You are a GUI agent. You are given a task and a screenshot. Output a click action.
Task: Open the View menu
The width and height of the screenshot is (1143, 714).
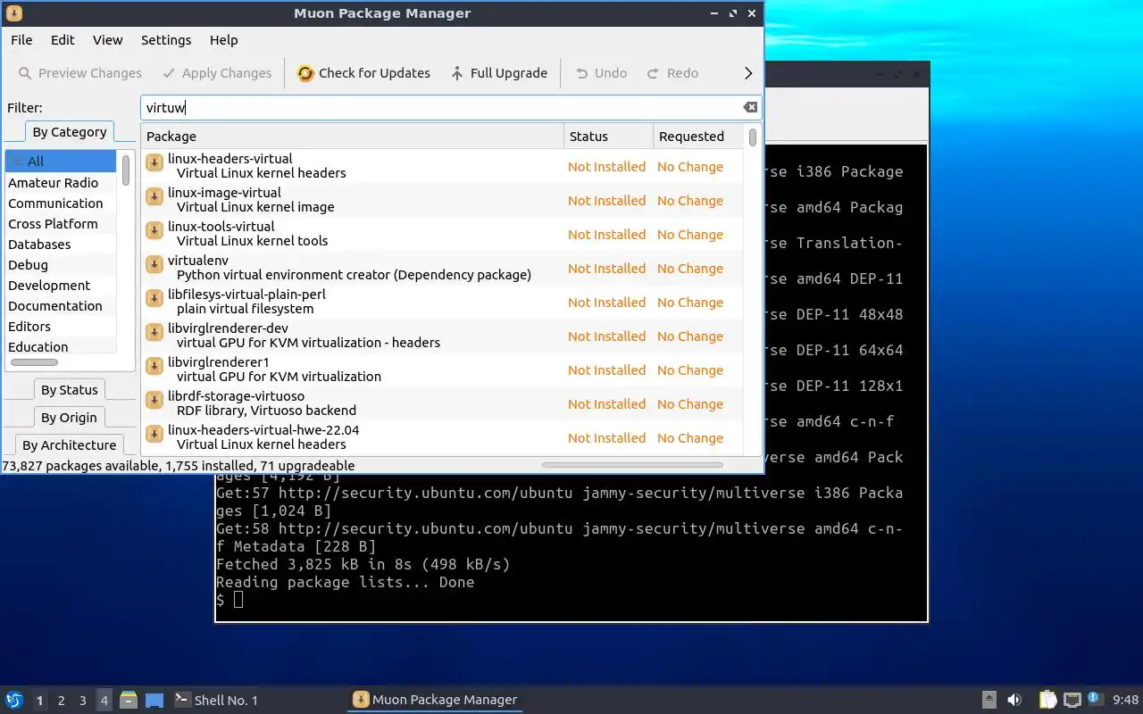coord(108,39)
